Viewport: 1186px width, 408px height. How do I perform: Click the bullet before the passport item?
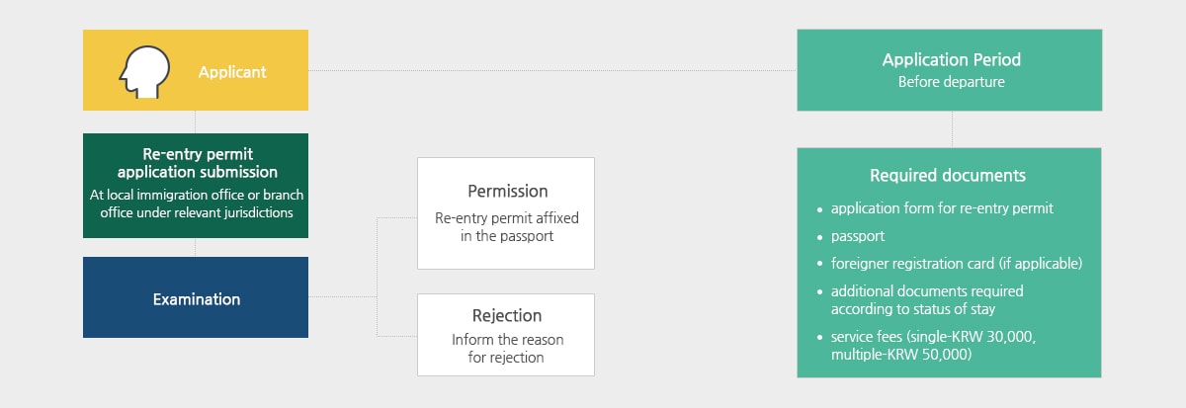coord(819,238)
